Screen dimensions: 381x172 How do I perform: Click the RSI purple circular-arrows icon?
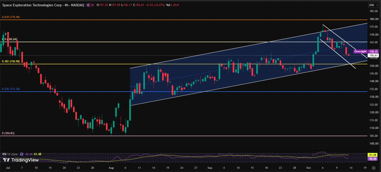coord(22,154)
